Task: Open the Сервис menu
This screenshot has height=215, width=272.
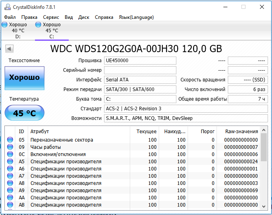Action: pyautogui.click(x=51, y=17)
